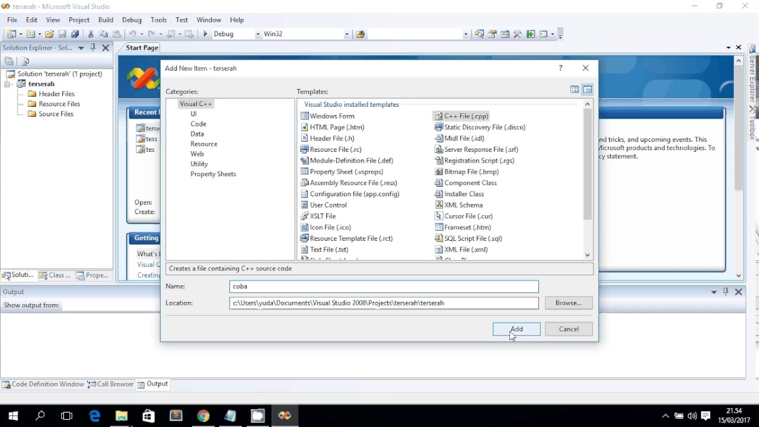Select the Resource File (.rc) template
The width and height of the screenshot is (759, 427).
(331, 149)
